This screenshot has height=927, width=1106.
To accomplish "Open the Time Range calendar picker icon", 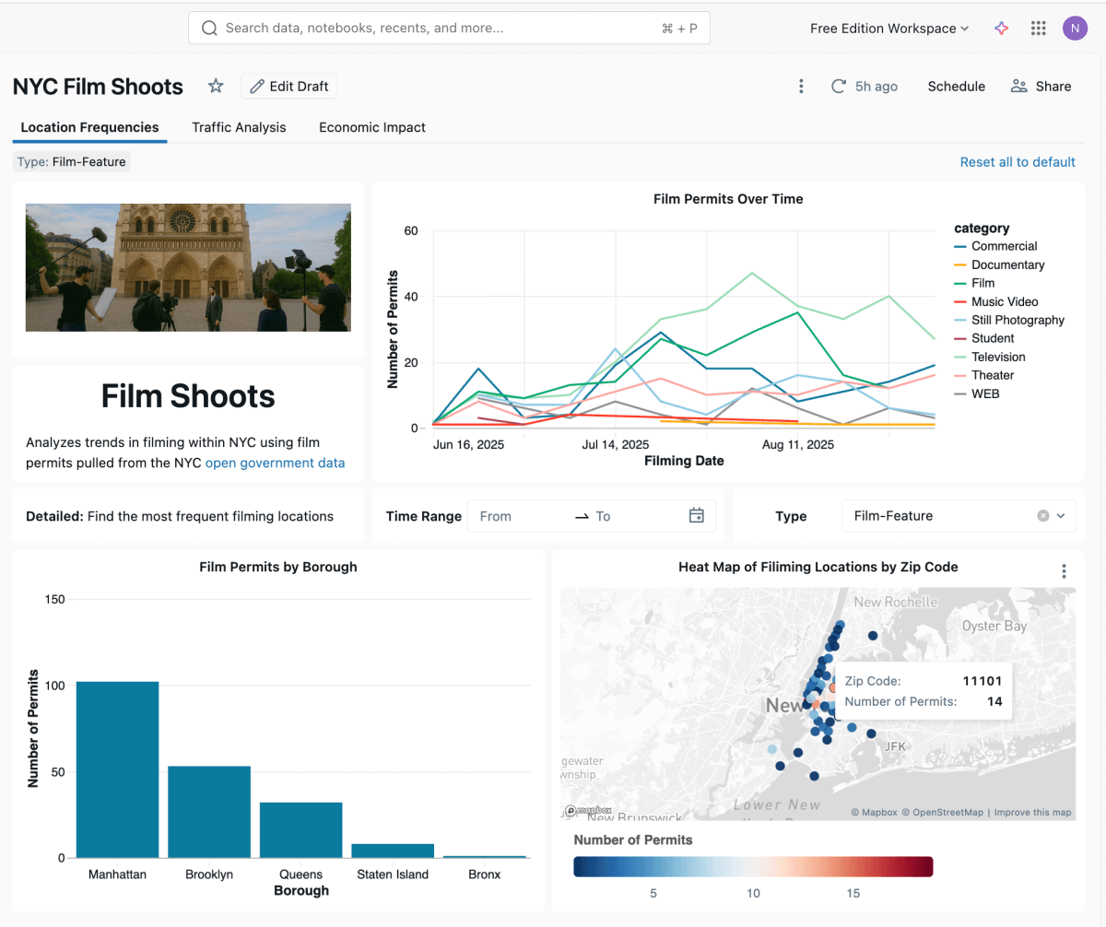I will [x=697, y=515].
